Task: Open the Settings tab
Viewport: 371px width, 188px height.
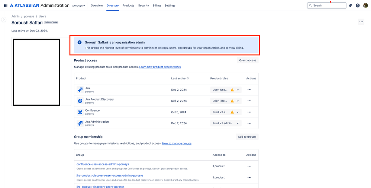Action: coord(170,6)
